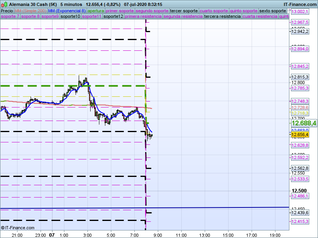Click the 12.845,2 magenta price tag
The image size is (318, 238).
300,66
